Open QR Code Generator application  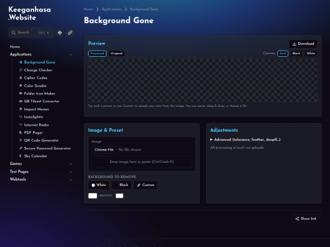pos(42,140)
